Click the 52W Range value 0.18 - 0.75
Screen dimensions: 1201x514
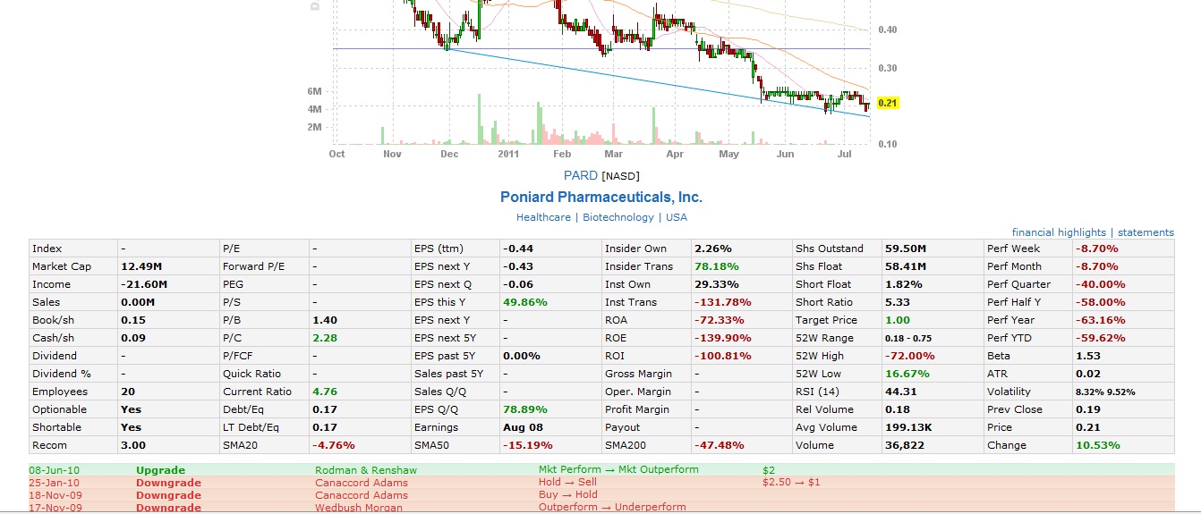click(907, 338)
